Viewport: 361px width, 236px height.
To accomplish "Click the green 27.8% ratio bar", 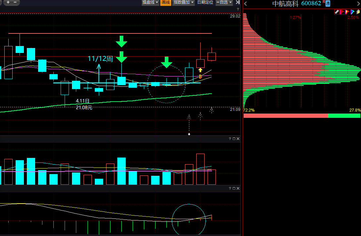I will [344, 116].
